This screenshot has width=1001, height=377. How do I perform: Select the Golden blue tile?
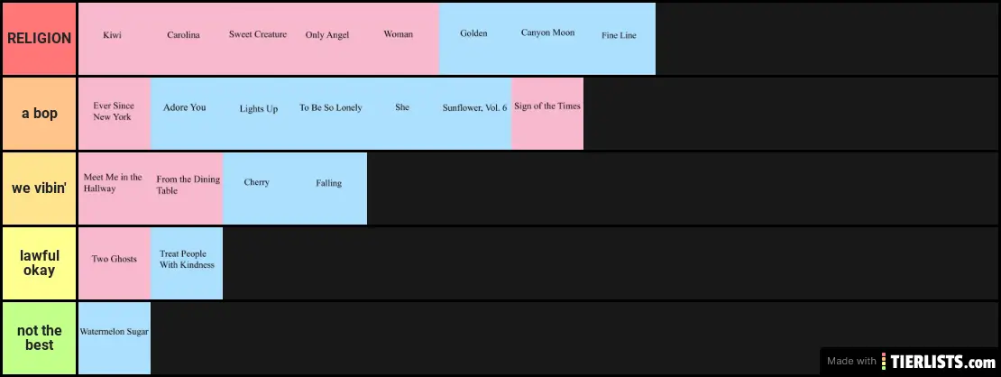(475, 39)
